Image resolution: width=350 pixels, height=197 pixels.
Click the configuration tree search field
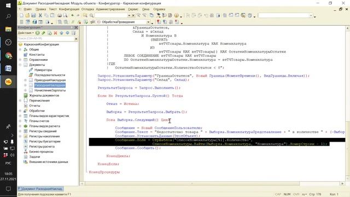[x=46, y=39]
